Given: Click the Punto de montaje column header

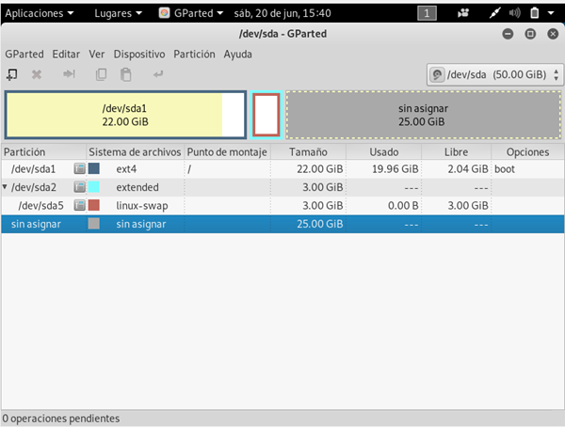Looking at the screenshot, I should 227,152.
